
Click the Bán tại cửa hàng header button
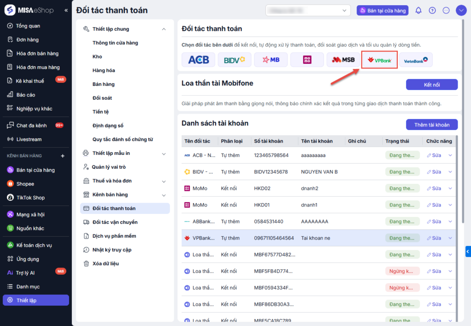click(382, 11)
